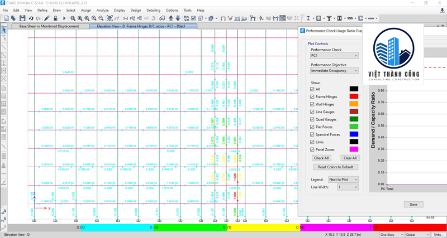447x238 pixels.
Task: Open the Legend Next to Plot dropdown
Action: (x=343, y=179)
